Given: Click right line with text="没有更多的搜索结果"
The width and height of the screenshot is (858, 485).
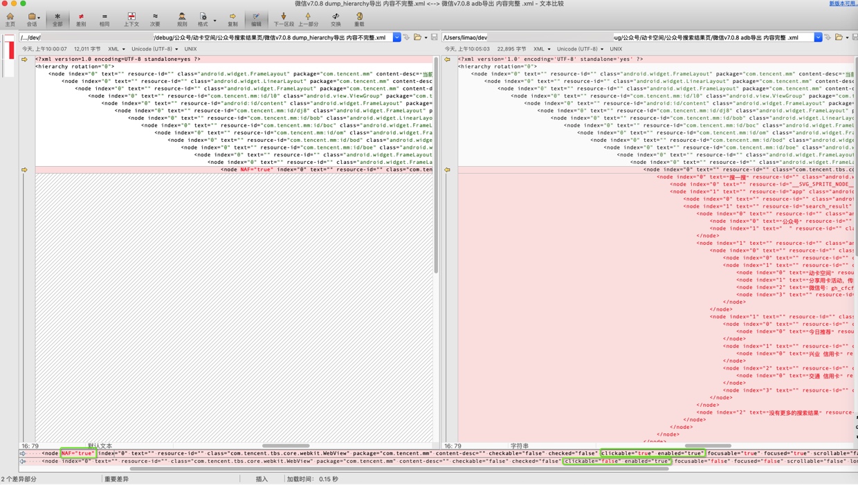Looking at the screenshot, I should pyautogui.click(x=775, y=412).
